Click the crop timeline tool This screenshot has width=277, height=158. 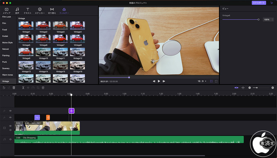38,88
